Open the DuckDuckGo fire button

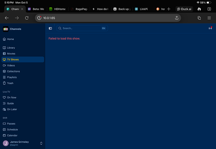point(199,9)
